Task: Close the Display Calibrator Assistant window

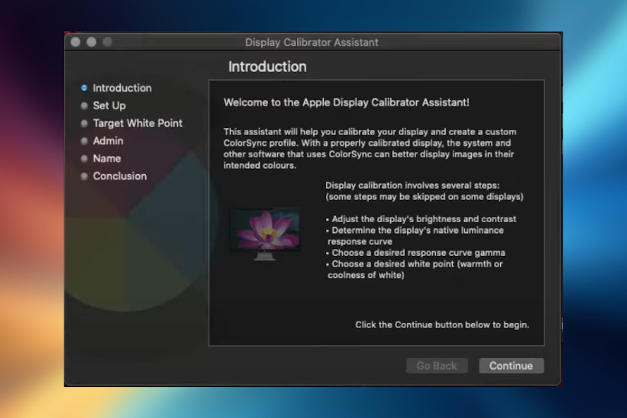Action: (x=75, y=42)
